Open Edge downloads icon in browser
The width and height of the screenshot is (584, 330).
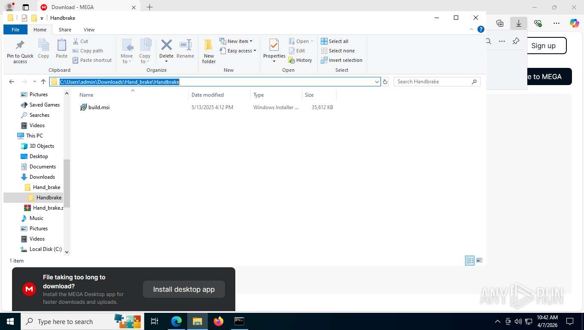click(x=518, y=23)
